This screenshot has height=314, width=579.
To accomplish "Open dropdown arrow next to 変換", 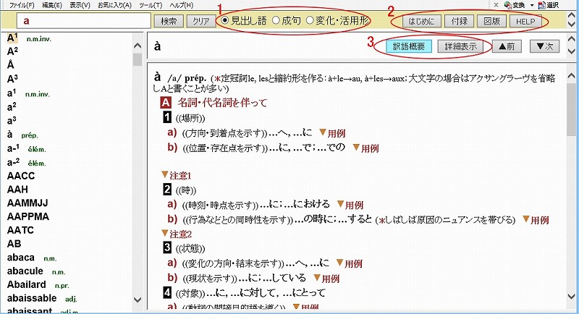I will point(532,5).
